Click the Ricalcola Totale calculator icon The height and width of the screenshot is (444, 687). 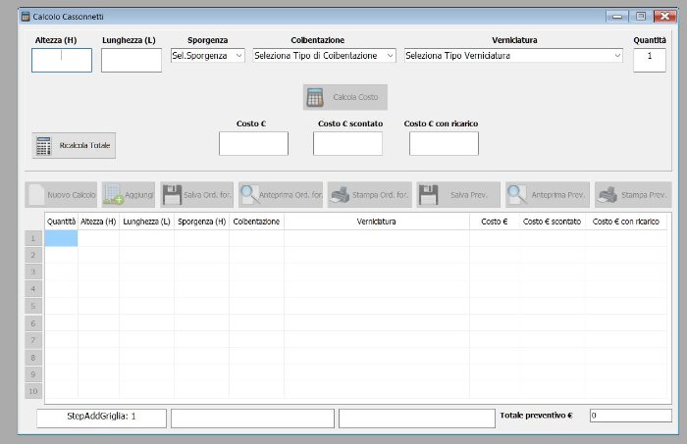coord(43,146)
